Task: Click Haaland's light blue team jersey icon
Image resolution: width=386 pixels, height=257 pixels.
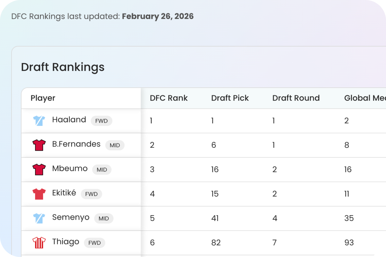Action: pyautogui.click(x=39, y=120)
